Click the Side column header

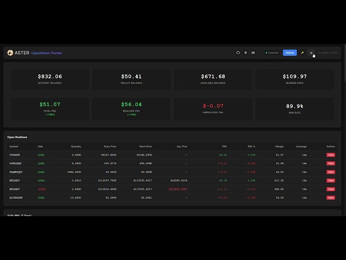[40, 146]
